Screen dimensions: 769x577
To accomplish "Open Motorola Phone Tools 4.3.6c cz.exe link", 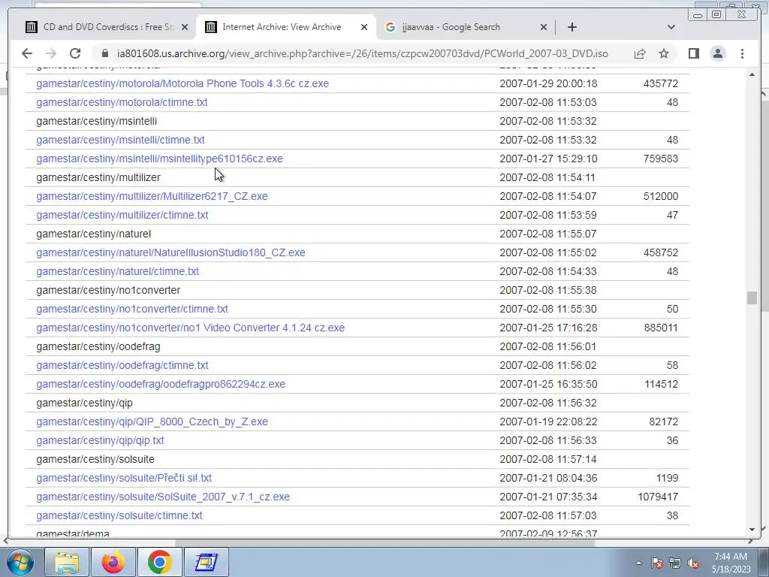I will (182, 83).
